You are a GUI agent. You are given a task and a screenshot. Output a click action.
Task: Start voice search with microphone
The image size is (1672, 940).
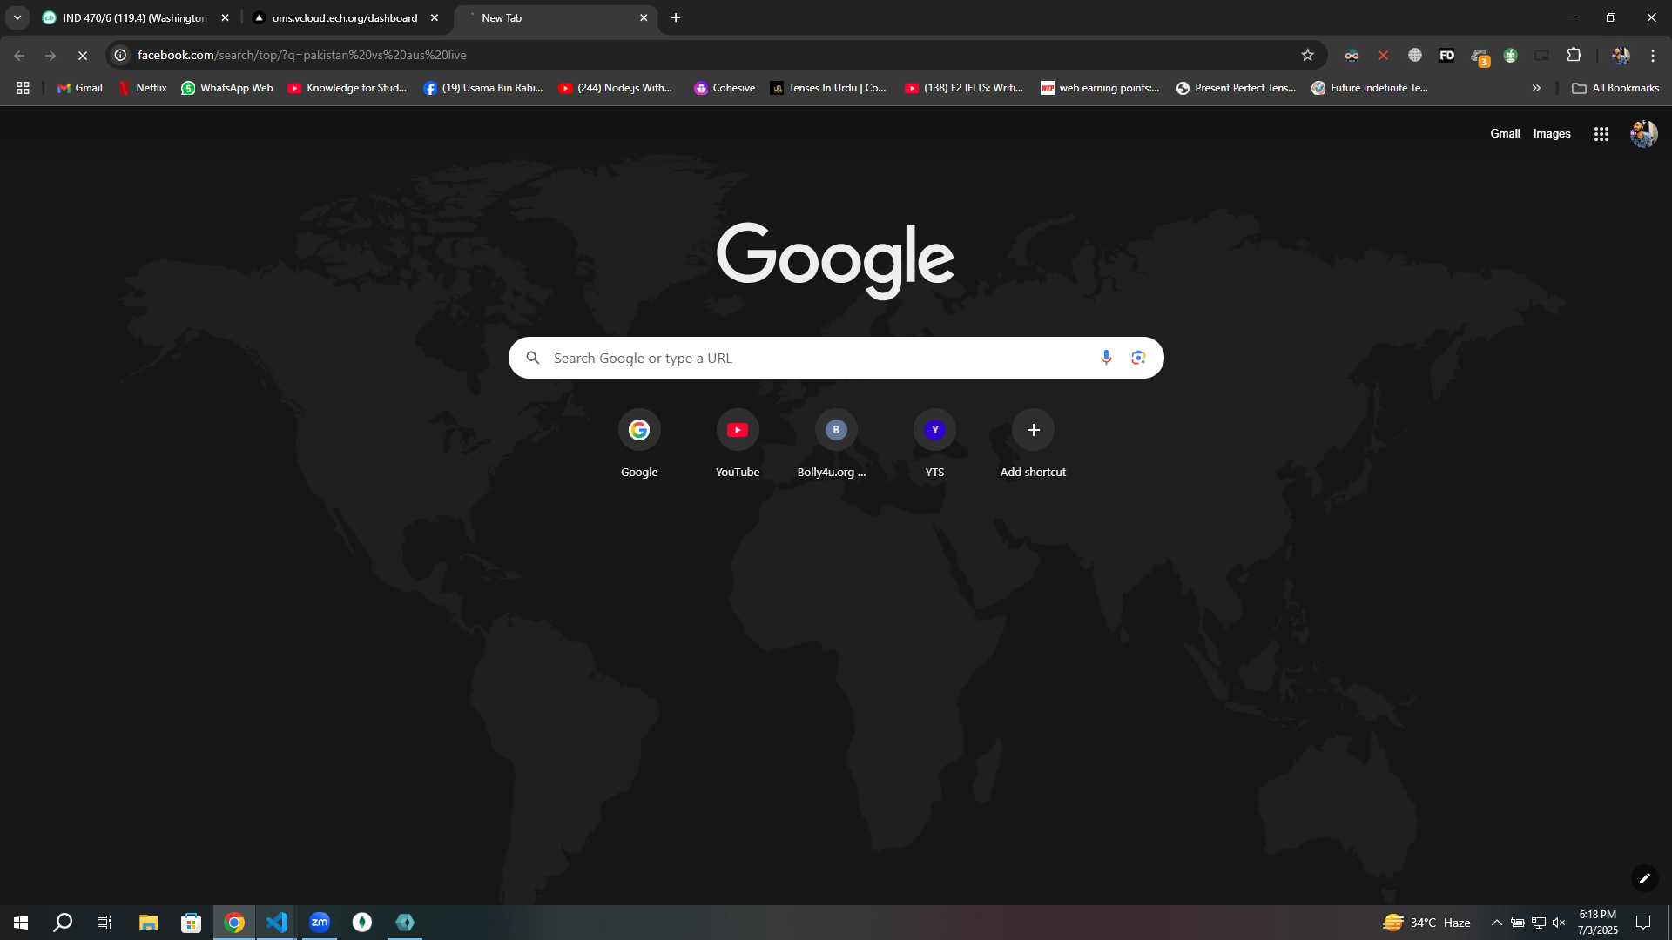tap(1106, 358)
